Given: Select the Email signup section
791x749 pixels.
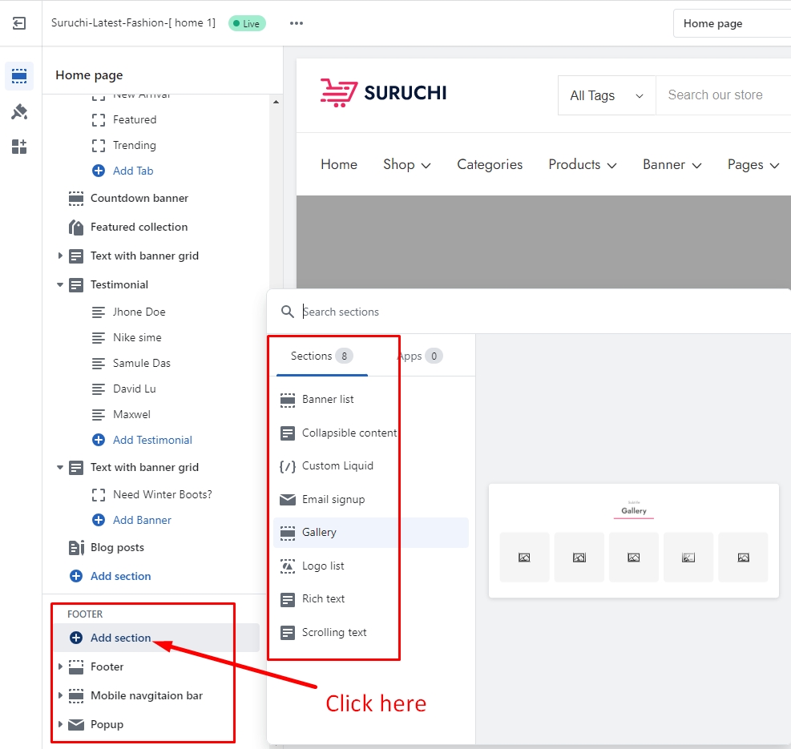Looking at the screenshot, I should [333, 500].
